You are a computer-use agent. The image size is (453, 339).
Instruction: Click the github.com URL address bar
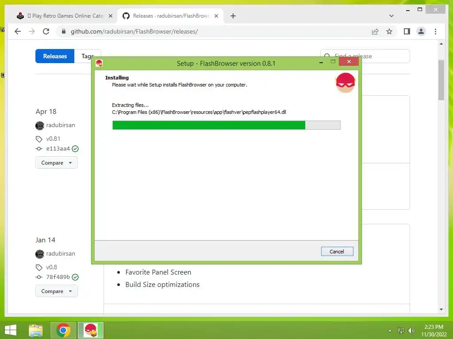(x=134, y=31)
